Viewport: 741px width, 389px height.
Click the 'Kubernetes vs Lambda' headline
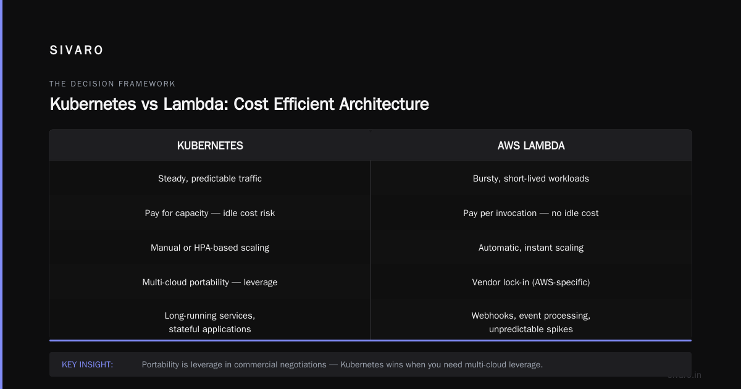click(x=239, y=104)
